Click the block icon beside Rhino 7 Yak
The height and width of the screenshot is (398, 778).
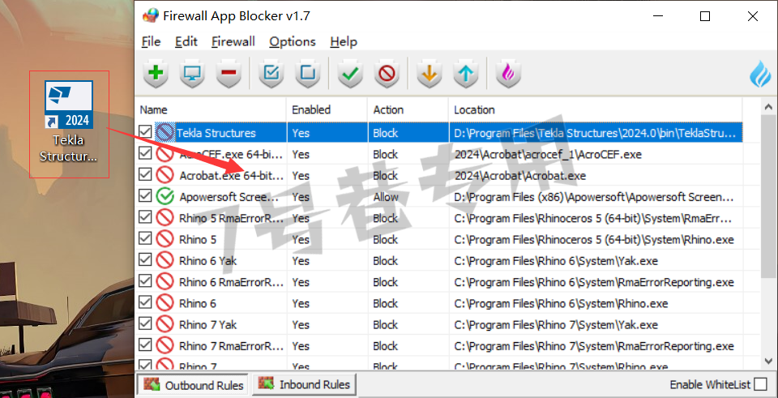[x=165, y=324]
